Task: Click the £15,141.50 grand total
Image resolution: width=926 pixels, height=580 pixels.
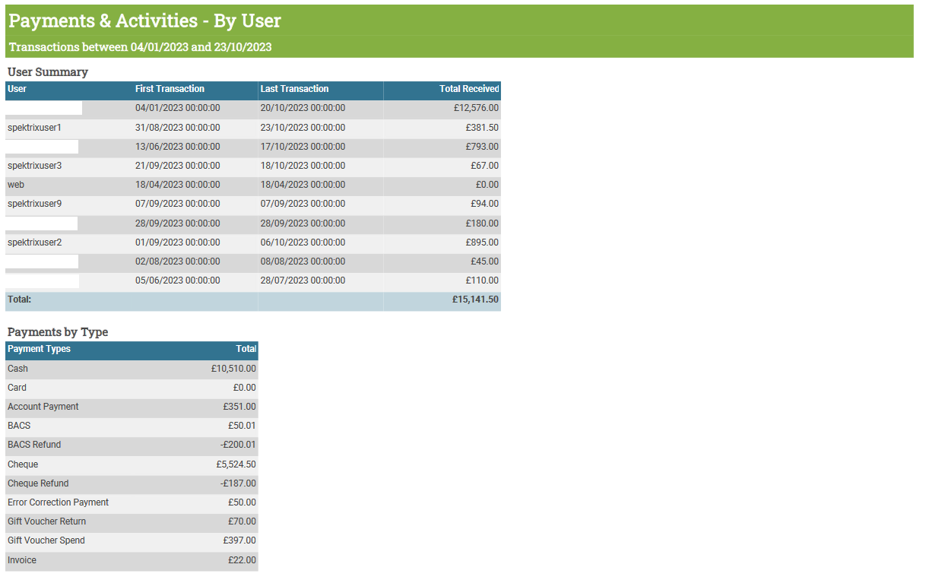Action: (x=475, y=300)
